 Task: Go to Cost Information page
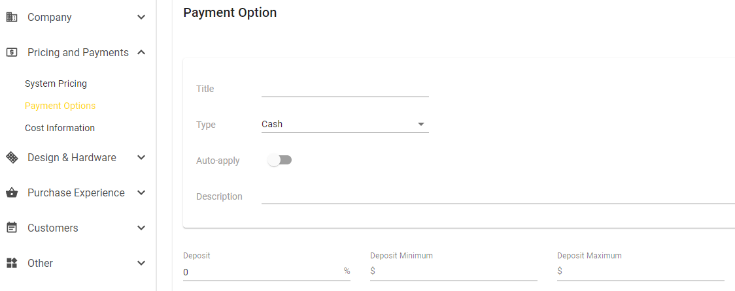[x=60, y=128]
